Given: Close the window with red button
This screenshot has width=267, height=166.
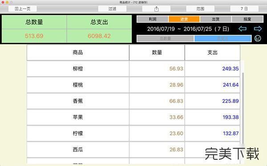Looking at the screenshot, I should (x=3, y=2).
